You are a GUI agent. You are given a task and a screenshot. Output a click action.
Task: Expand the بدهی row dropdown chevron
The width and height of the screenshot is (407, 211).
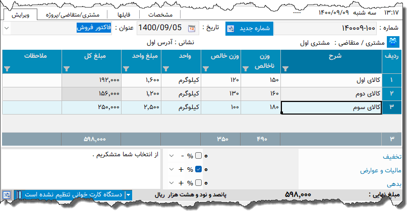point(171,183)
